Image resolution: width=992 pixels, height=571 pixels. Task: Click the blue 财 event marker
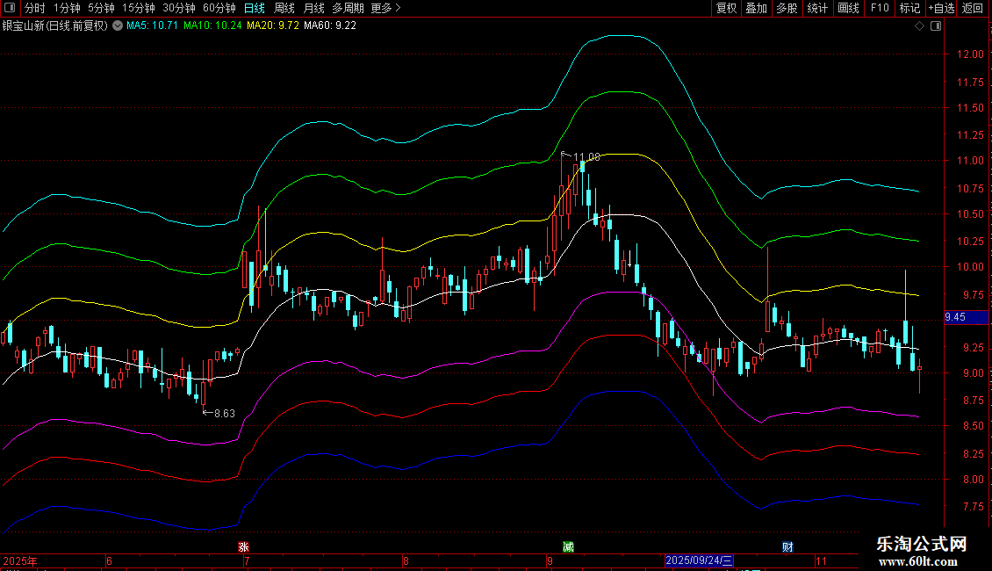(787, 547)
